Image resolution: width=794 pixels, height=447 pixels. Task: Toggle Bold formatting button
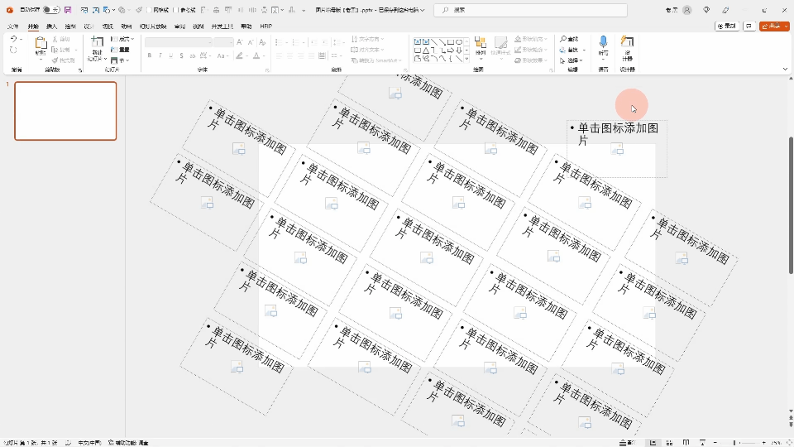point(150,55)
